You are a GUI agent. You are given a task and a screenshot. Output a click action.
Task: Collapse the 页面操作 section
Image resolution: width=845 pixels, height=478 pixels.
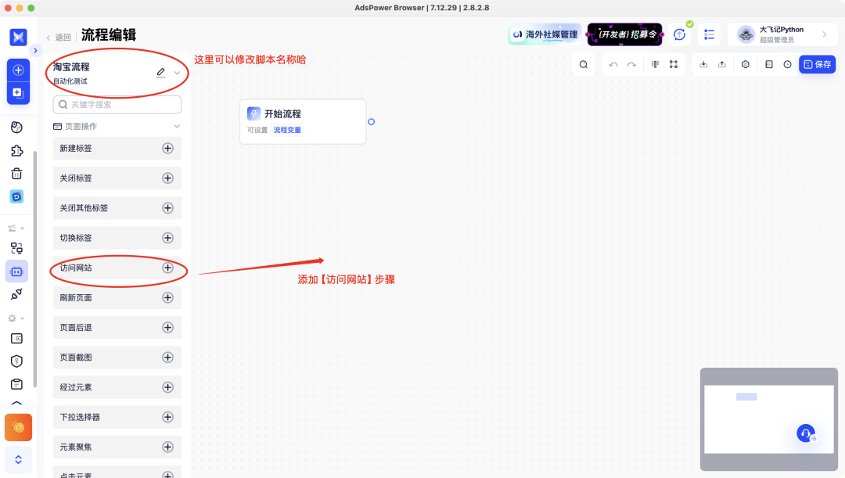[177, 125]
